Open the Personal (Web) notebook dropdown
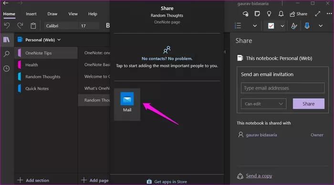 pos(40,40)
